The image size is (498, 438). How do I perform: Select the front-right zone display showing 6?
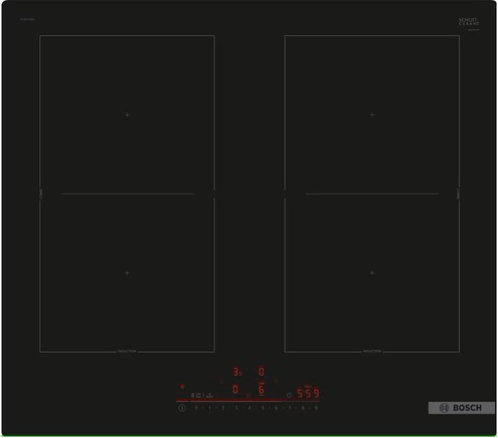pyautogui.click(x=261, y=390)
